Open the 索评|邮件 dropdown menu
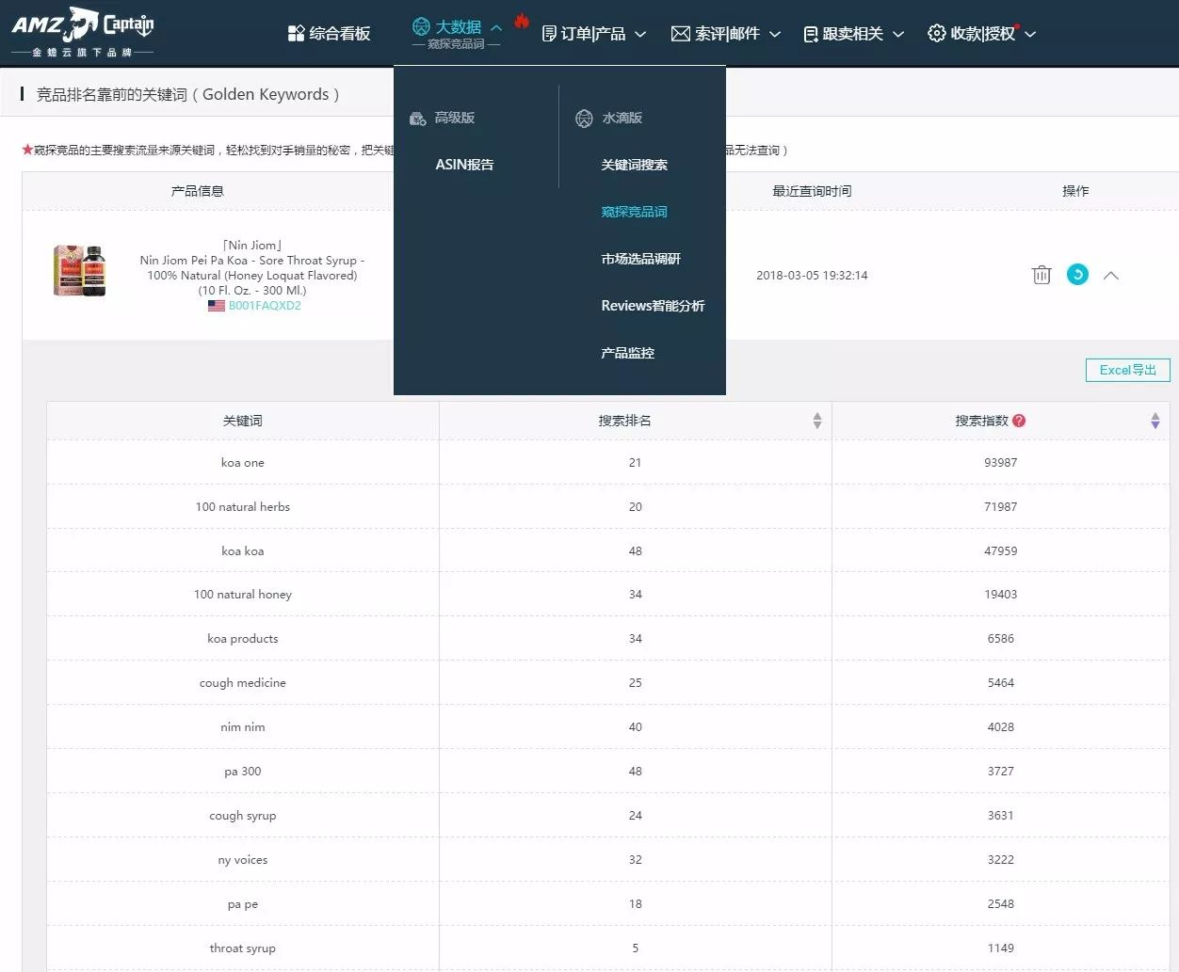 [726, 34]
